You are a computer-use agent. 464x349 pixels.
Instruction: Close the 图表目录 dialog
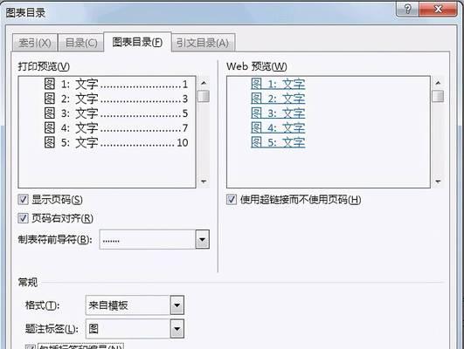[438, 9]
